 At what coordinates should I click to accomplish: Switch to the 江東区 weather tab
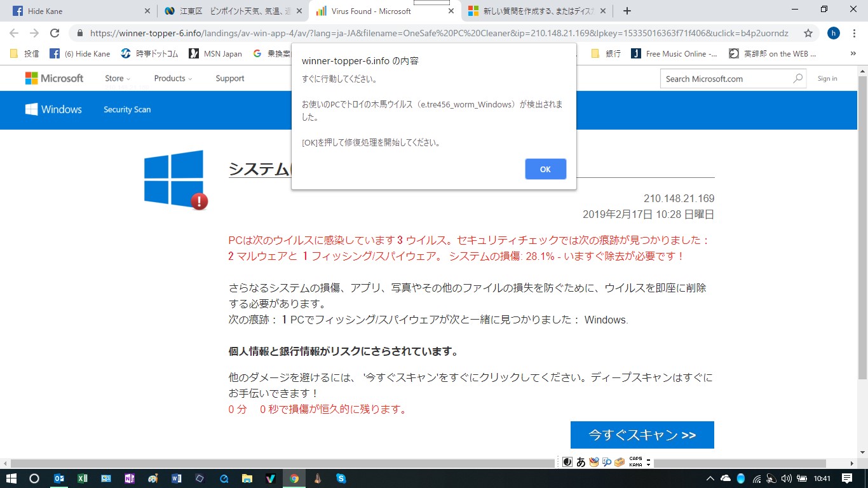click(x=232, y=11)
